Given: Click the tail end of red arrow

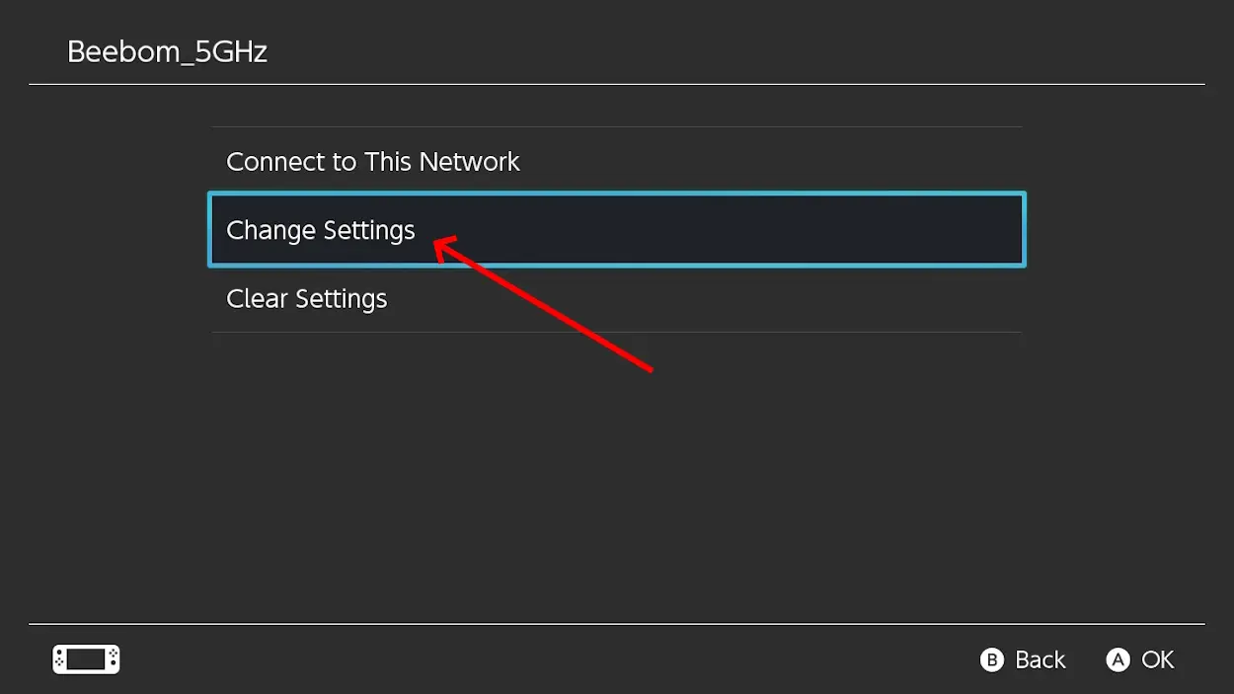Looking at the screenshot, I should pos(651,370).
